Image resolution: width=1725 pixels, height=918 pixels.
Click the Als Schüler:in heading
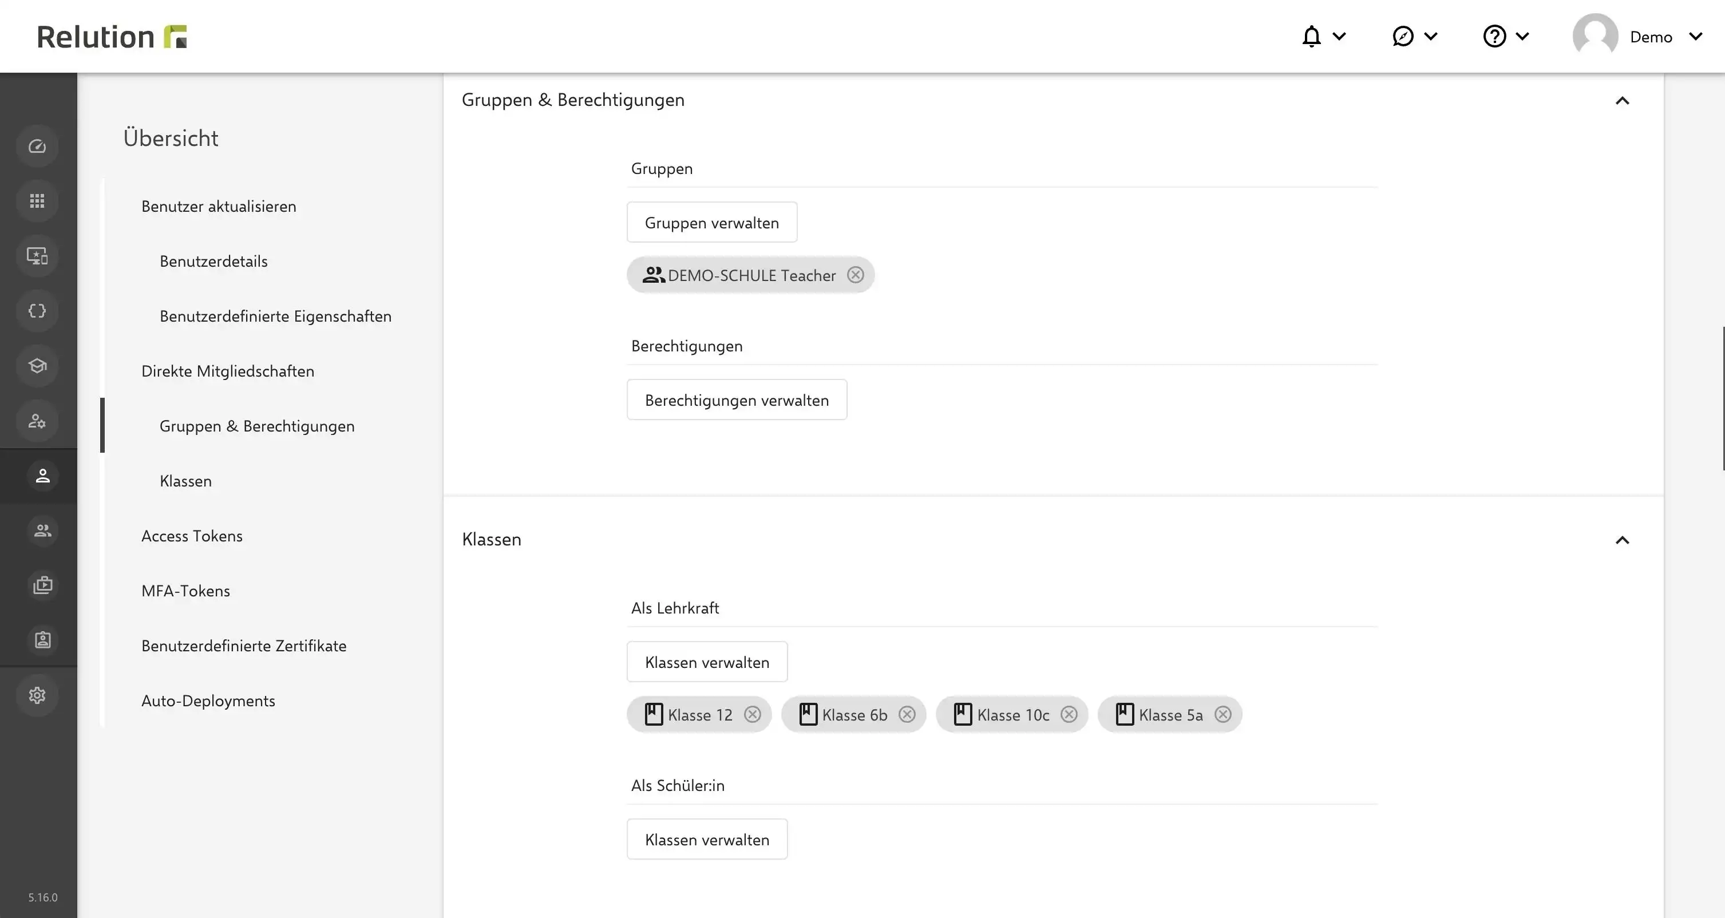tap(678, 785)
